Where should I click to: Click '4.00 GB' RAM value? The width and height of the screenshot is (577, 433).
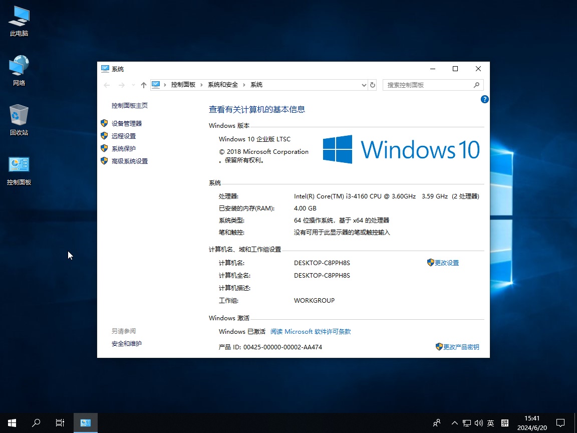[x=305, y=208]
